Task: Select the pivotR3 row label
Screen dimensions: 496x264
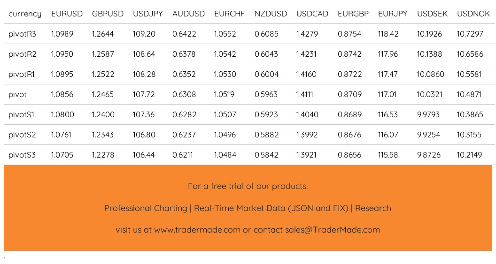Action: (x=22, y=34)
